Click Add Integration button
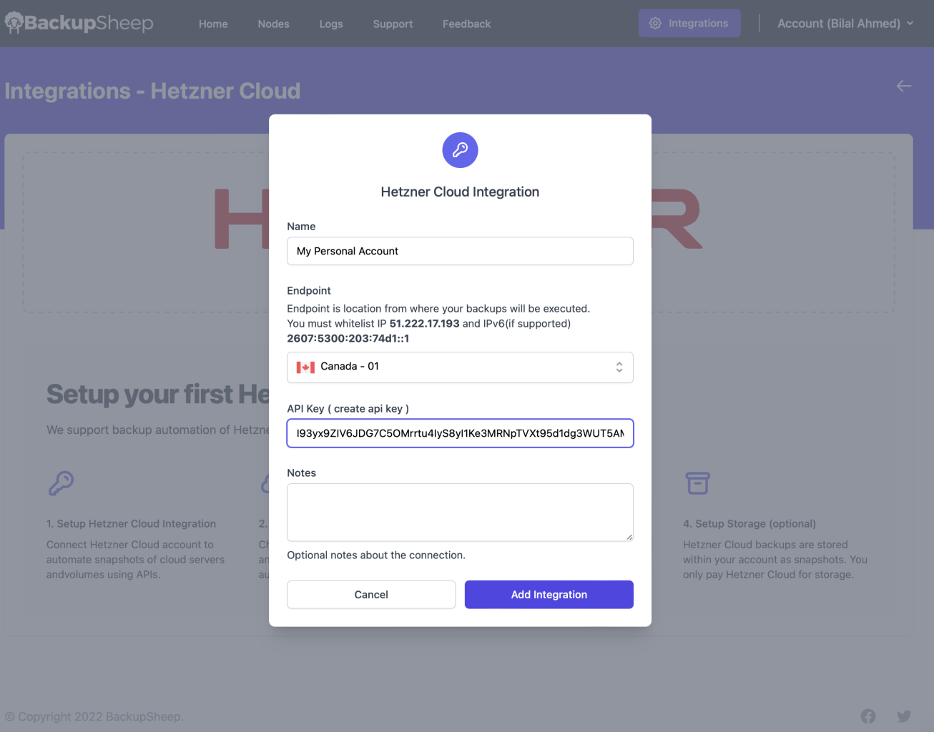 pos(549,595)
